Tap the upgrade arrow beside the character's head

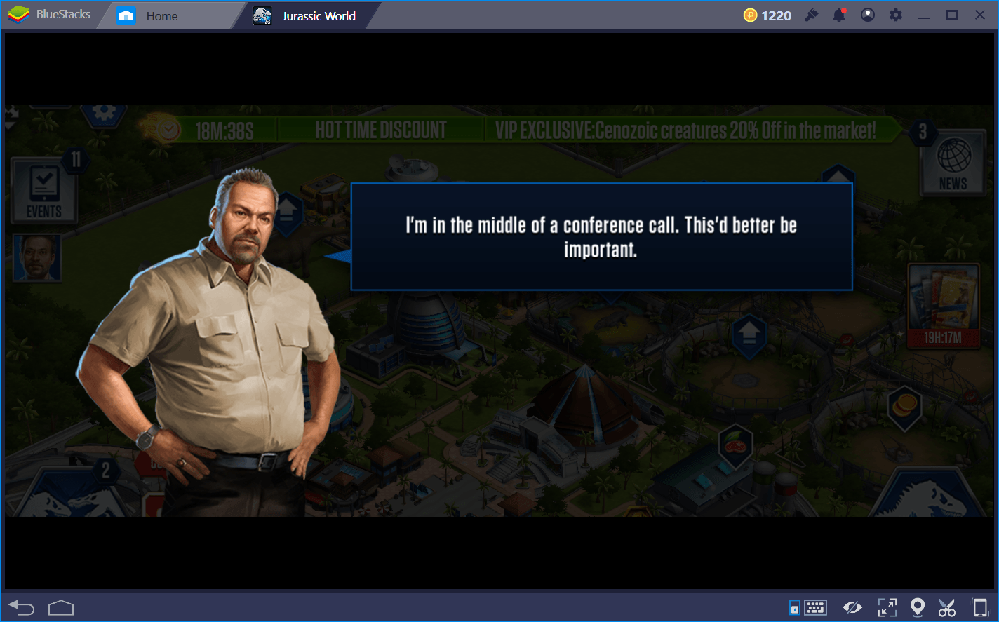pos(286,213)
